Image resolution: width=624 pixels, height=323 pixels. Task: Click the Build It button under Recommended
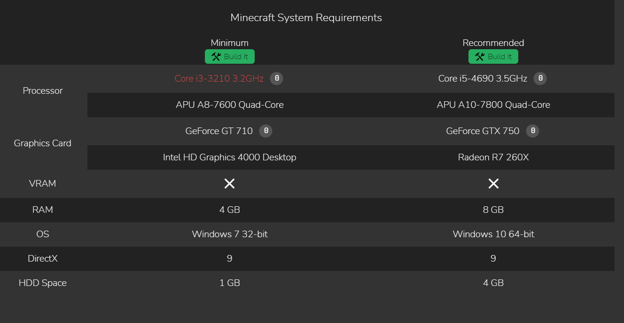point(493,57)
